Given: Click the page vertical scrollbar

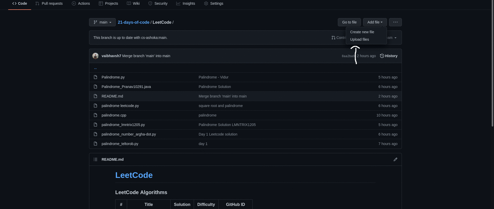Looking at the screenshot, I should tap(492, 63).
